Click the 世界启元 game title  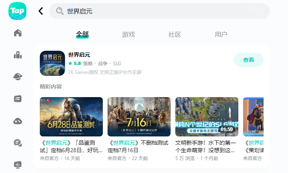point(79,55)
